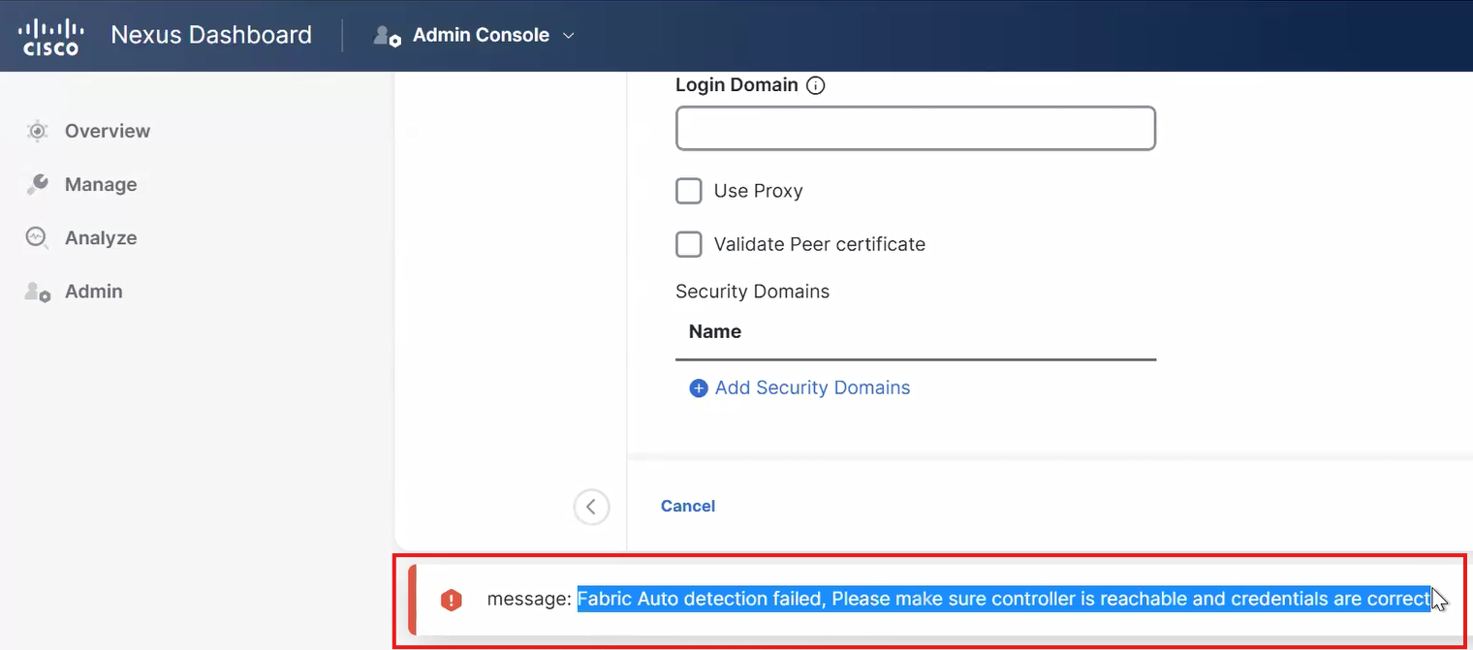Click the Add Security Domains link
1473x650 pixels.
tap(812, 387)
